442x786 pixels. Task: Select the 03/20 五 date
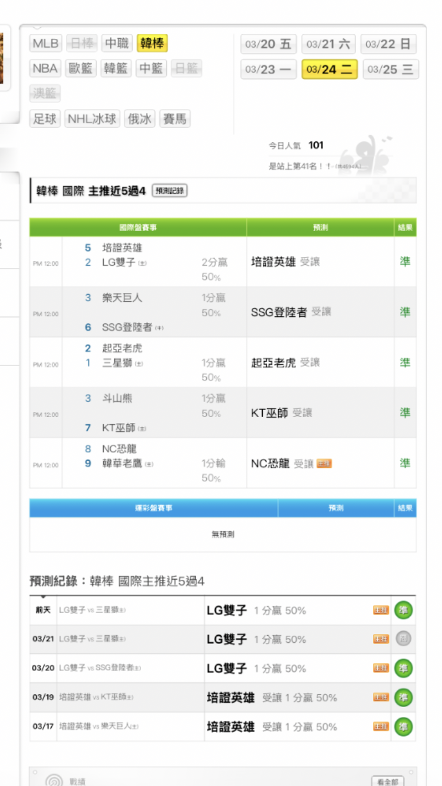pyautogui.click(x=268, y=44)
